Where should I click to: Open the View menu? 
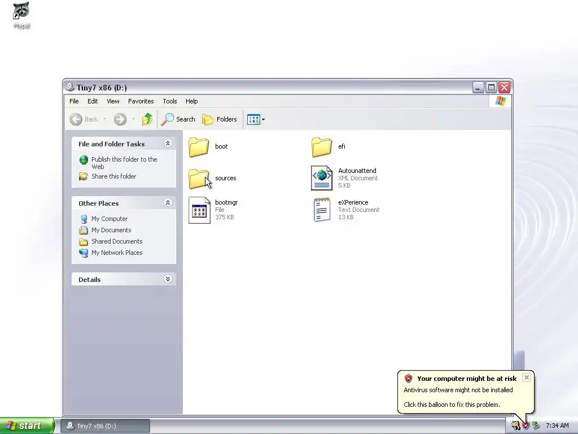point(113,101)
